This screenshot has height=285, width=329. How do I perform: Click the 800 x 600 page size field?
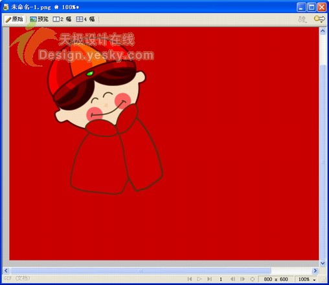pos(276,279)
